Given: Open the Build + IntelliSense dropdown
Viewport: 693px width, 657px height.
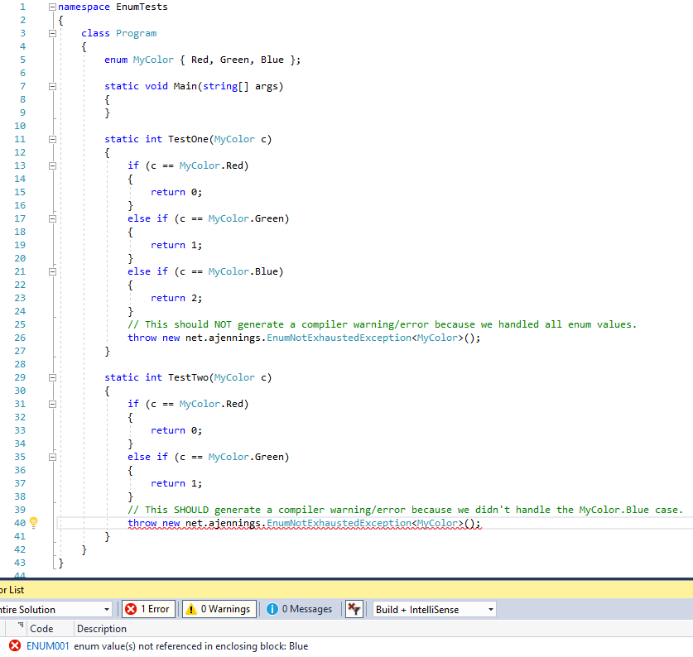Looking at the screenshot, I should (435, 610).
